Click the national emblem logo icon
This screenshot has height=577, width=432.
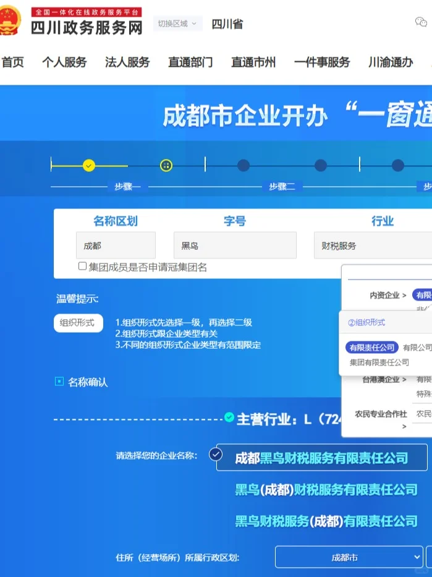pyautogui.click(x=11, y=20)
